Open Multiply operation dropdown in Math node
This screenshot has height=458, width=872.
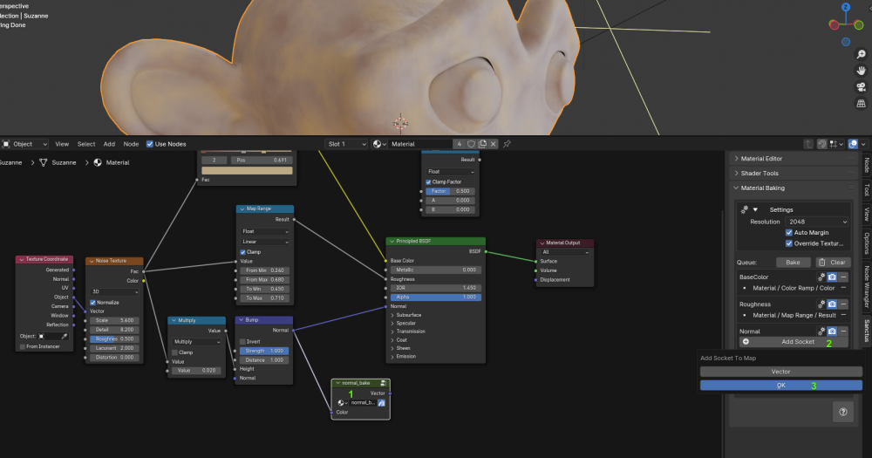coord(196,342)
